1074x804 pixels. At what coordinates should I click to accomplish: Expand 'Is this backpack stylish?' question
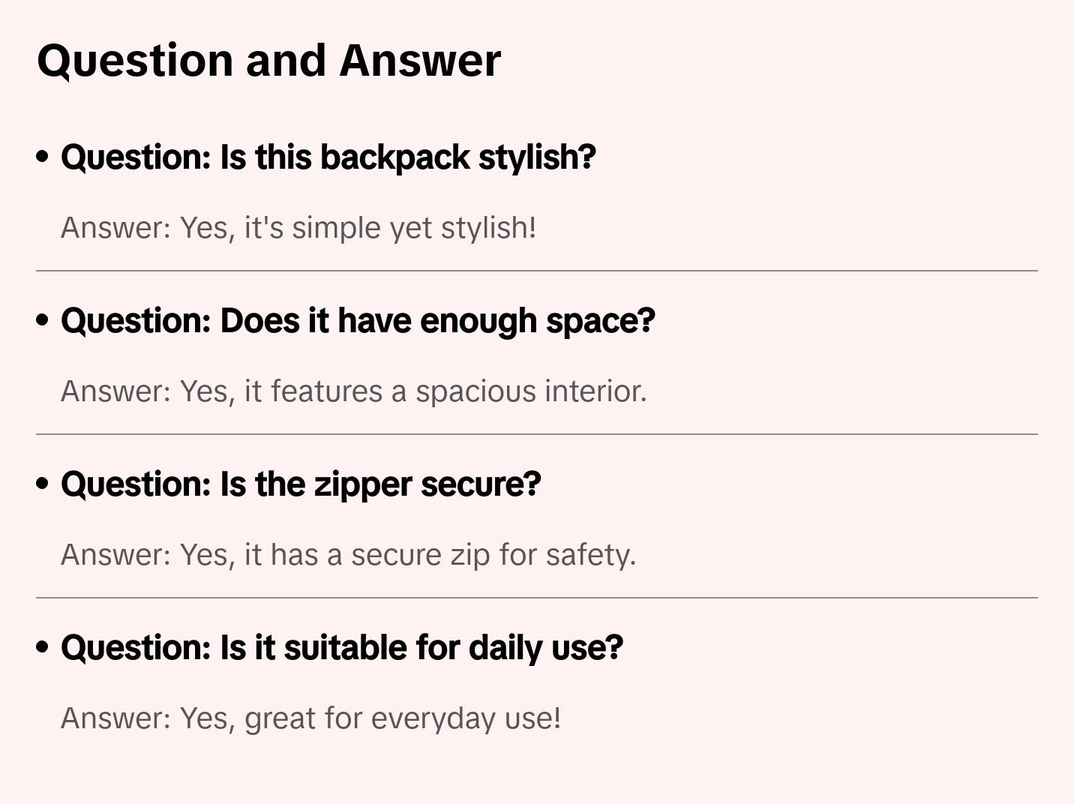pyautogui.click(x=328, y=157)
